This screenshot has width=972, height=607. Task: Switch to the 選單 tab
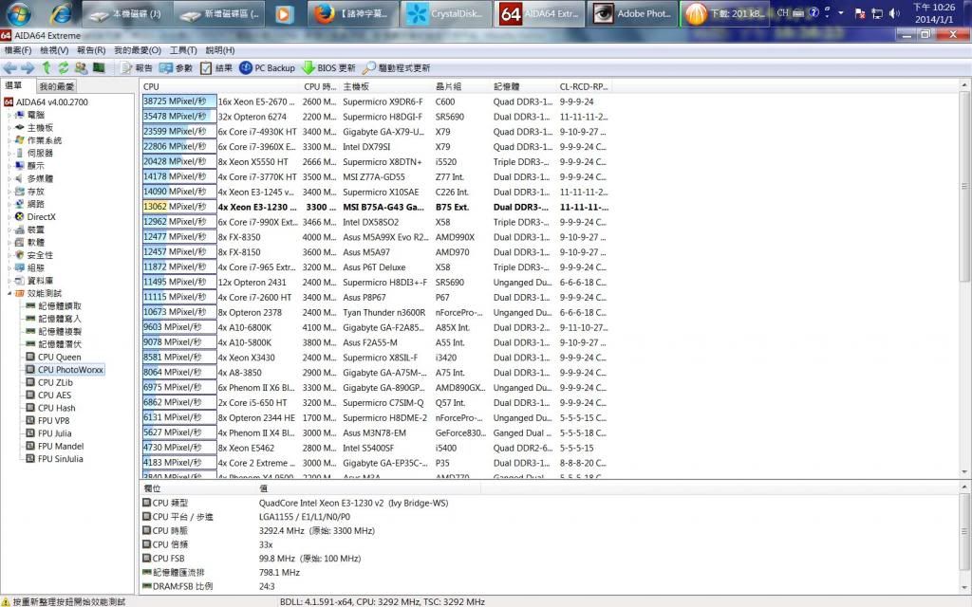tap(13, 85)
